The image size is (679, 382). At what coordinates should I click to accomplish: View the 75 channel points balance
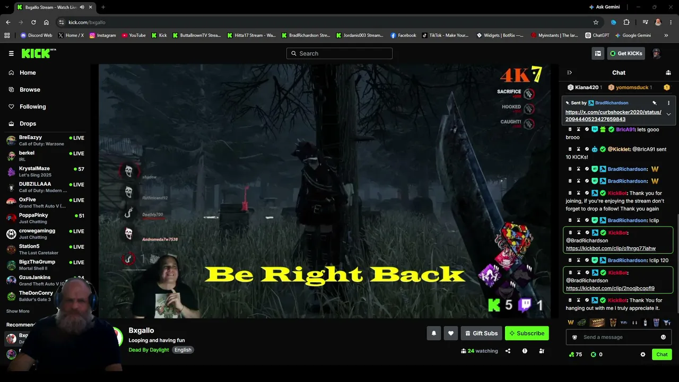pyautogui.click(x=576, y=354)
